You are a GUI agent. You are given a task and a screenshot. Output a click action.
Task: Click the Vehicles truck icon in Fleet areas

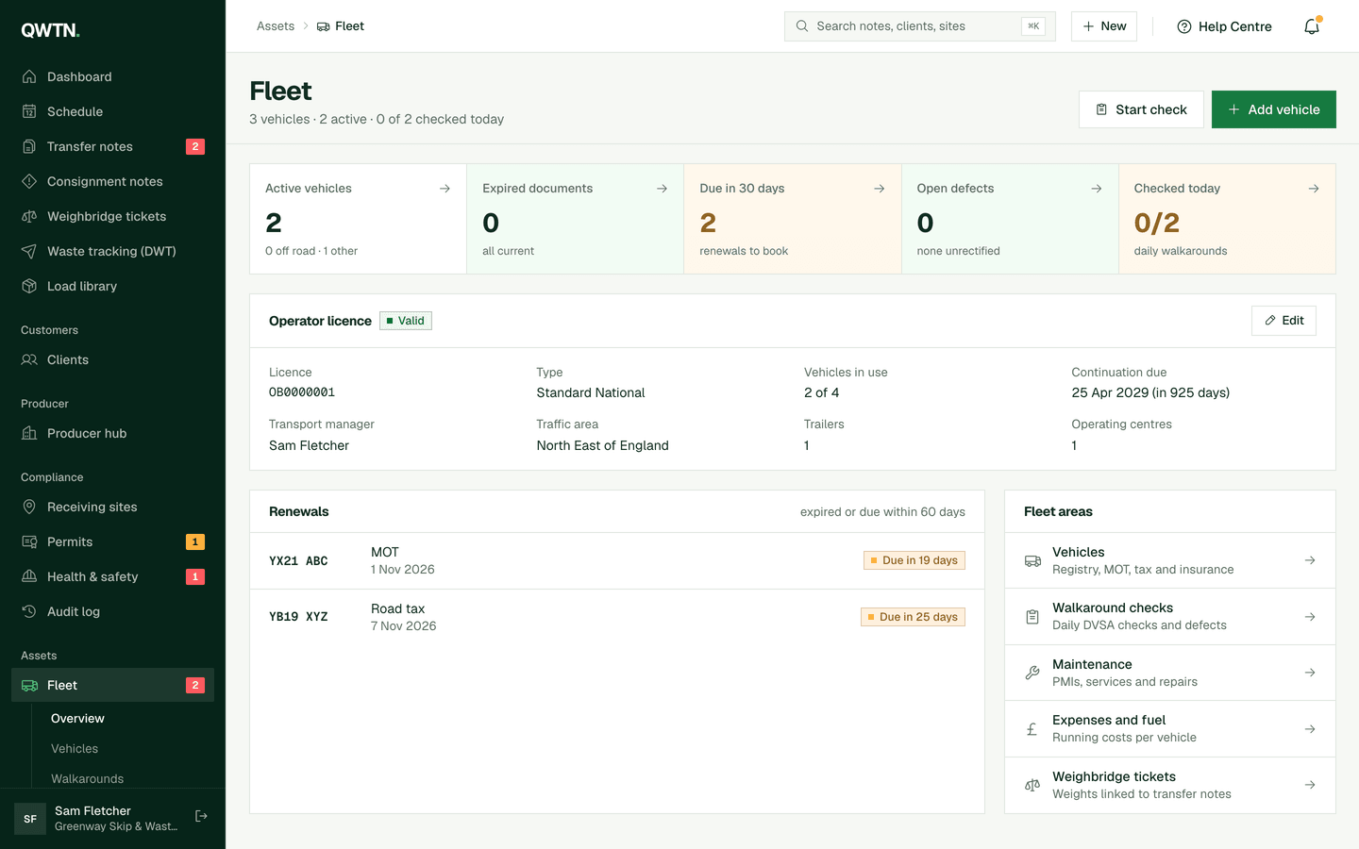1032,560
